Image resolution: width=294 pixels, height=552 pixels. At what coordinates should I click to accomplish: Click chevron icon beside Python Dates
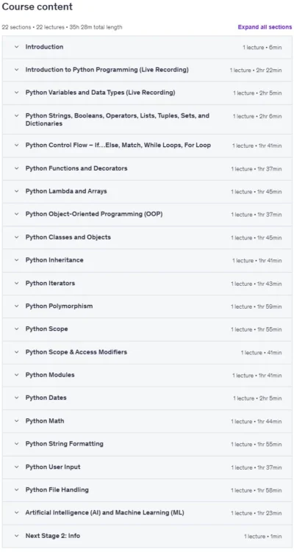click(x=17, y=398)
